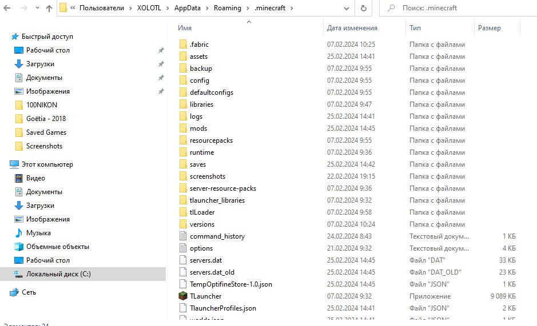Sort files by Имя column
The height and width of the screenshot is (326, 537).
pyautogui.click(x=185, y=28)
